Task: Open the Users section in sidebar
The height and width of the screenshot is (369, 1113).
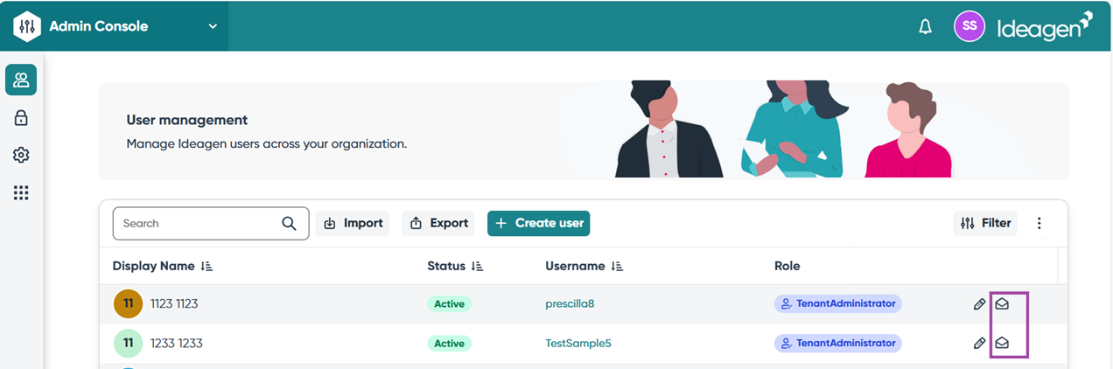Action: [21, 80]
